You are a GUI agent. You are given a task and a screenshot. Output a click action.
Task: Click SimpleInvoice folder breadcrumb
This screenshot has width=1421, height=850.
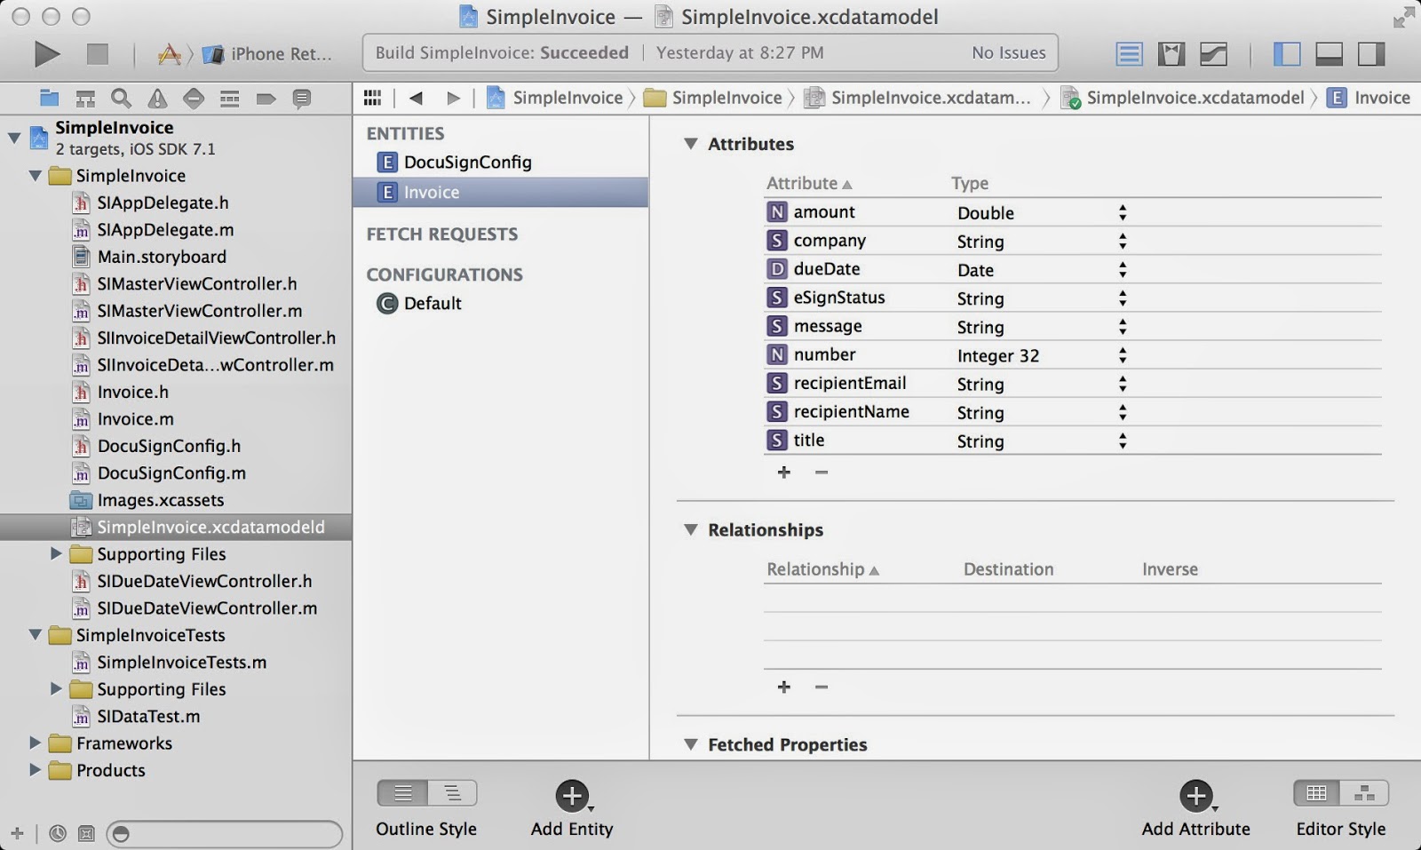coord(713,98)
